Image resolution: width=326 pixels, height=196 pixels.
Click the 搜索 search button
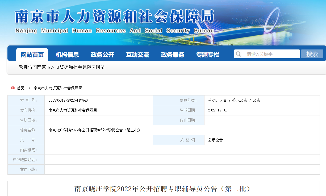pos(312,54)
